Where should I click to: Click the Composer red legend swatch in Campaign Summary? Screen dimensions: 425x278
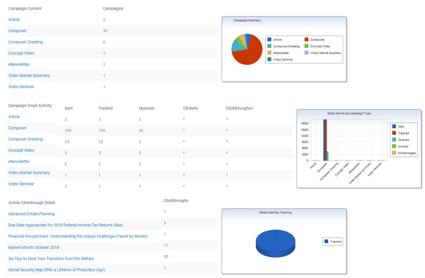(307, 40)
